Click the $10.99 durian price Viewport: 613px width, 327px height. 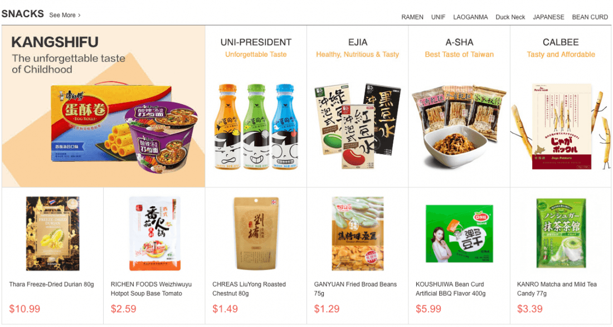(25, 309)
